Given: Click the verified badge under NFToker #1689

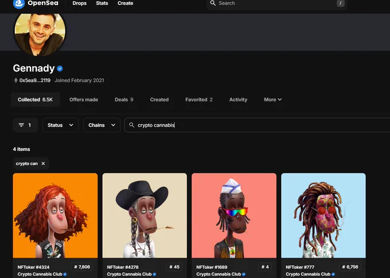Looking at the screenshot, I should (x=244, y=274).
